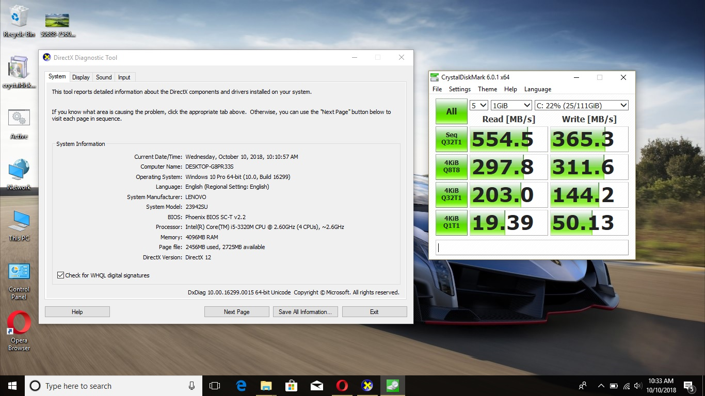Click the 4KiB Q1T1 write result 50.13
This screenshot has width=705, height=396.
coord(589,223)
